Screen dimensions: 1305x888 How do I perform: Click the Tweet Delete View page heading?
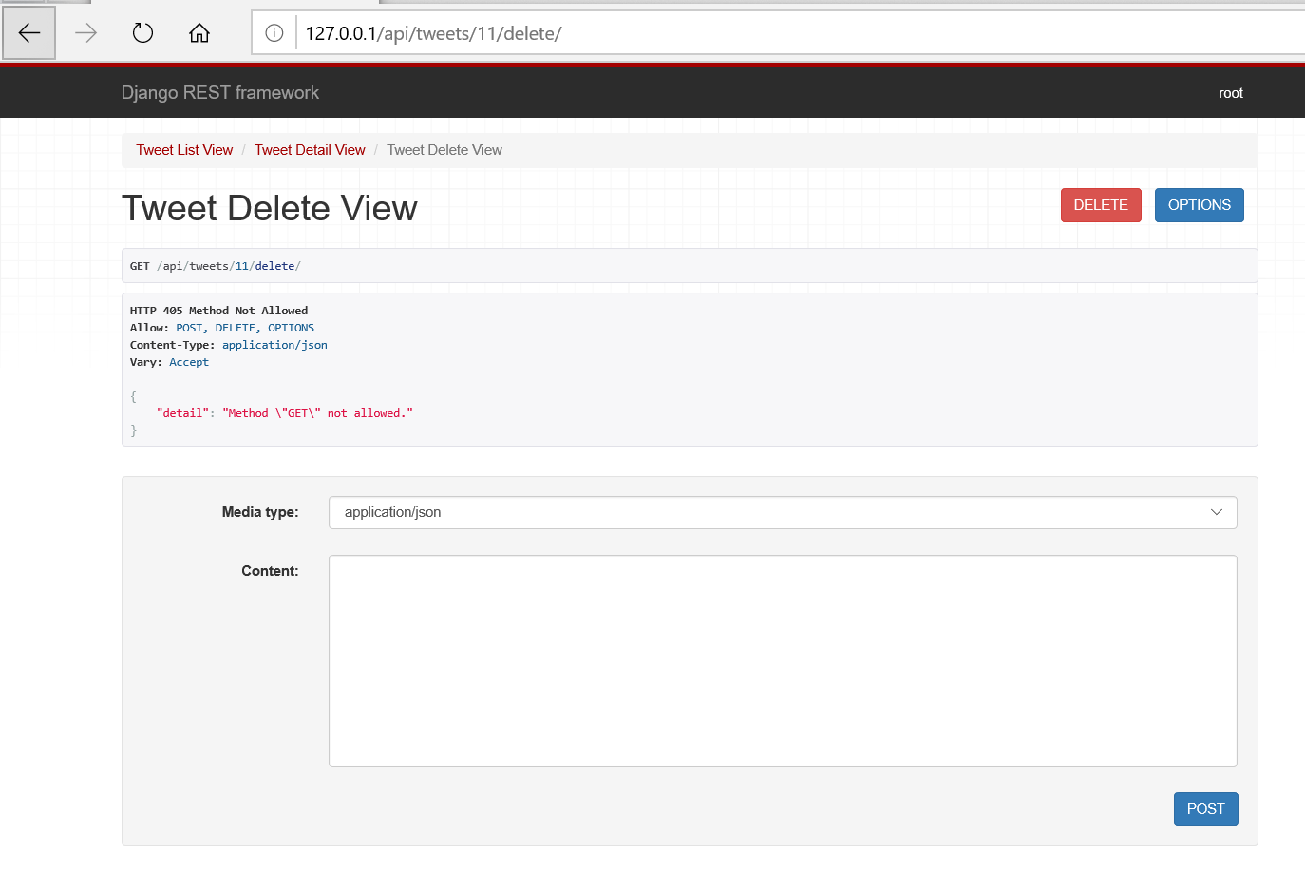point(270,208)
